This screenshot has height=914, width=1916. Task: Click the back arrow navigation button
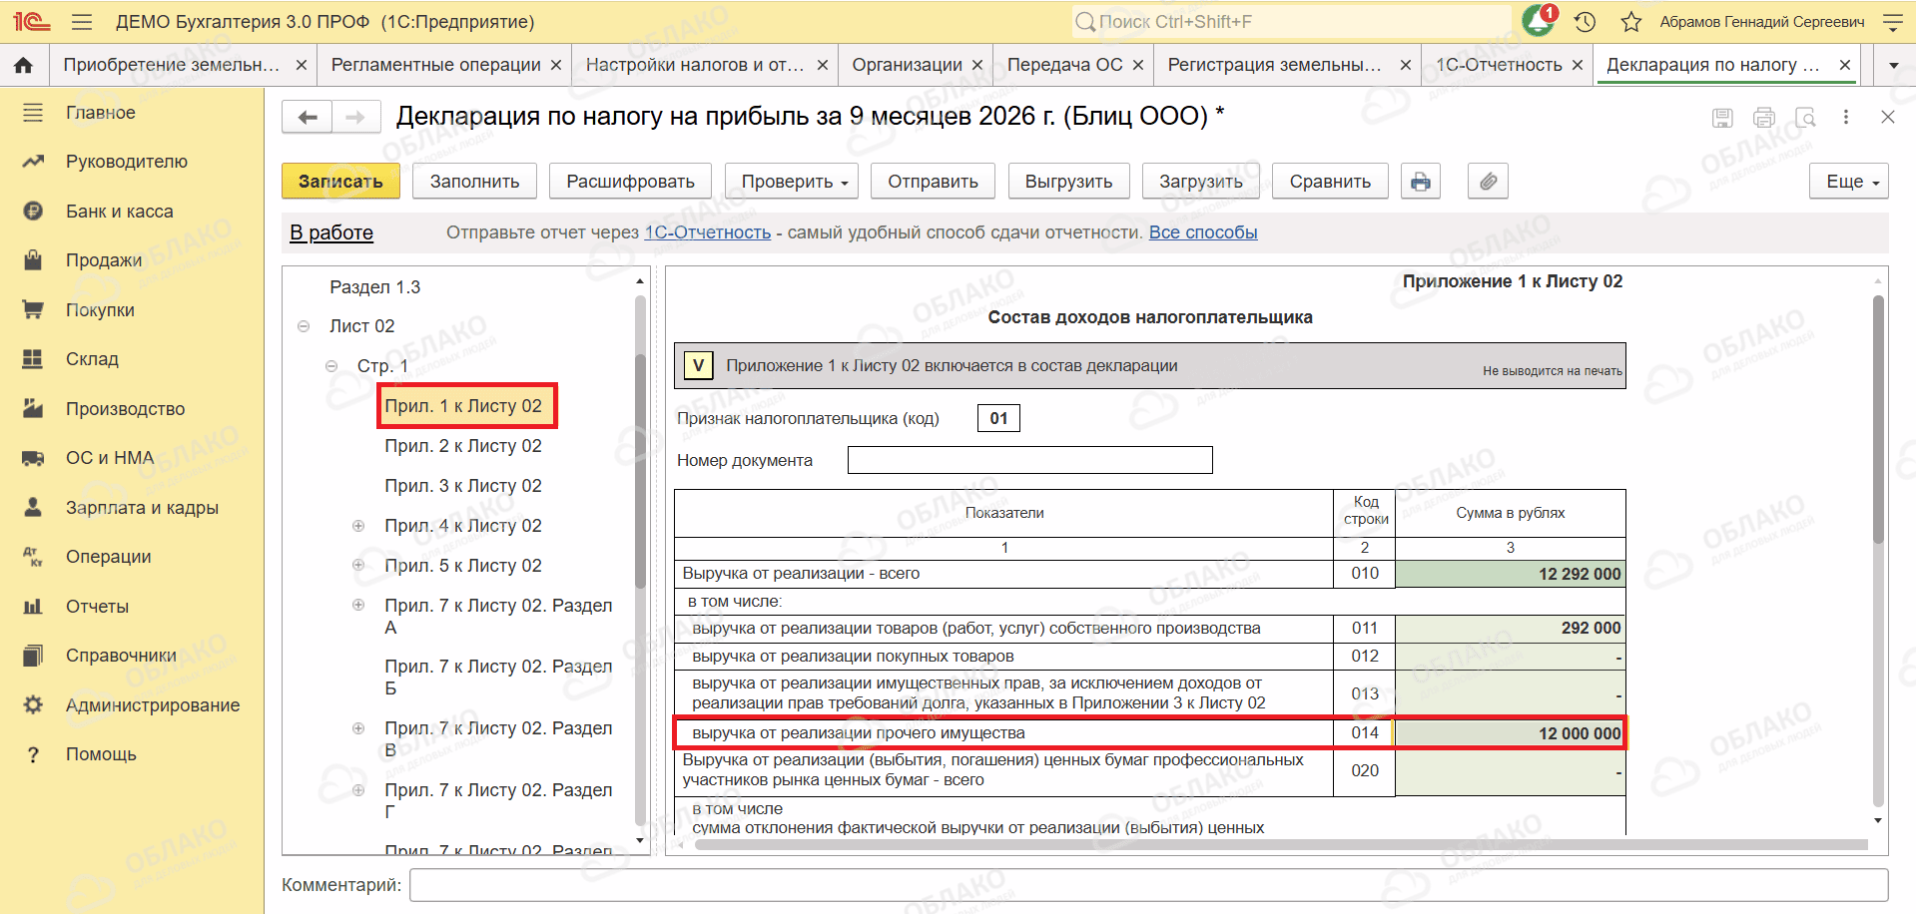click(x=308, y=117)
